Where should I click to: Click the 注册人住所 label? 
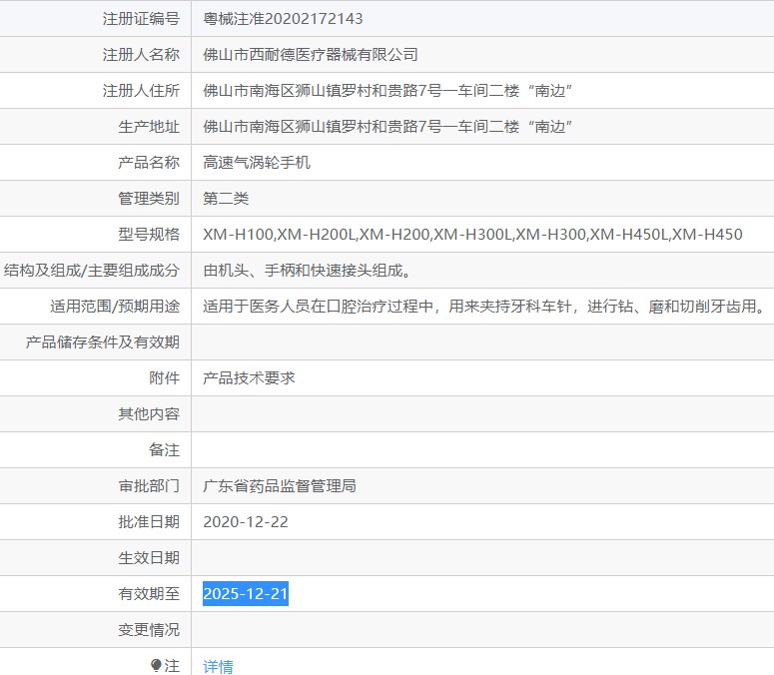[141, 90]
